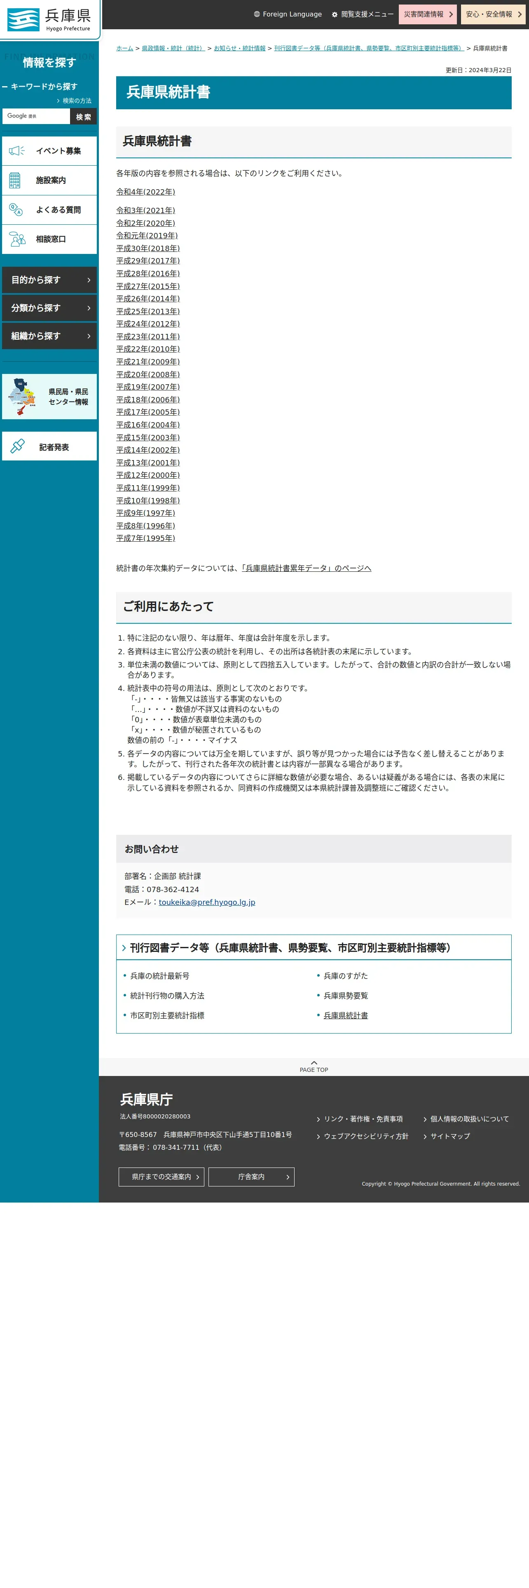Collapse the キーワードから探す section
529x1588 pixels.
tap(40, 86)
